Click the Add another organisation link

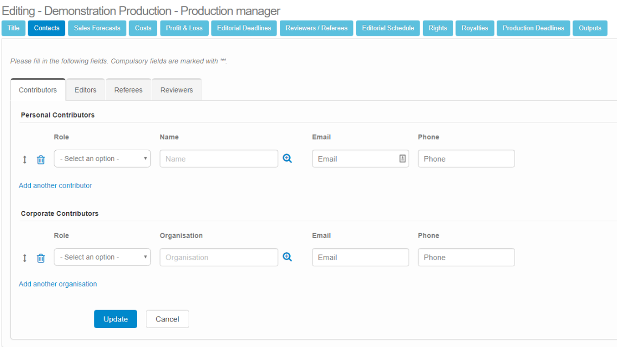[x=58, y=284]
